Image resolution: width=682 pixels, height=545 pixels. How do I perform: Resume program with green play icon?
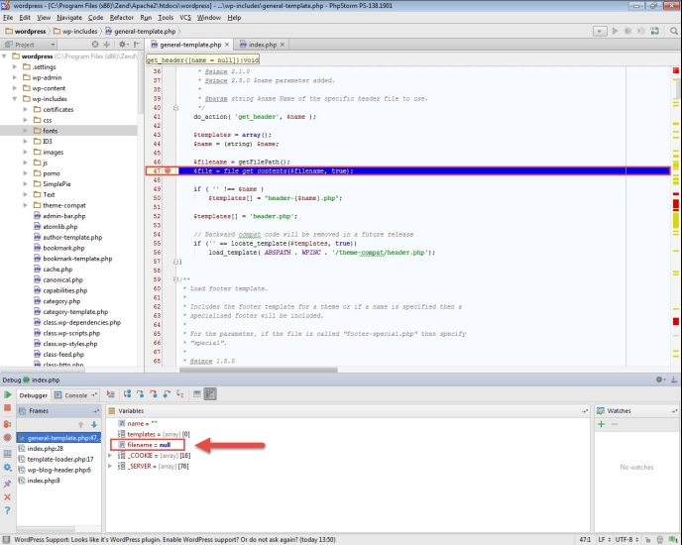coord(8,395)
